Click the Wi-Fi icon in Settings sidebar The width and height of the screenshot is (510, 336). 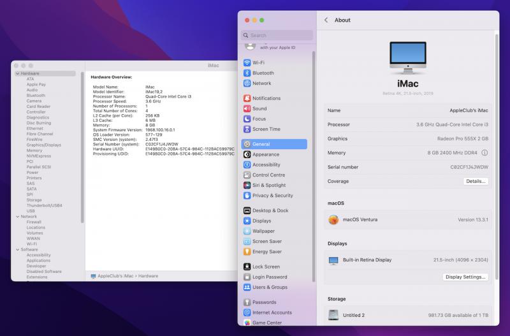(x=247, y=62)
